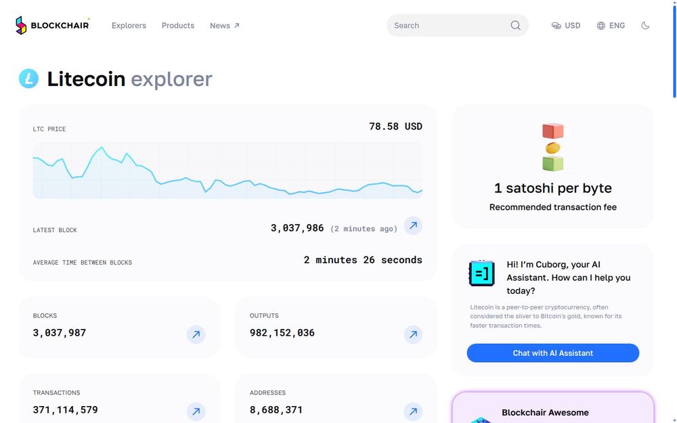Click Recommended transaction fee label
Screen dimensions: 677x423
[x=552, y=207]
